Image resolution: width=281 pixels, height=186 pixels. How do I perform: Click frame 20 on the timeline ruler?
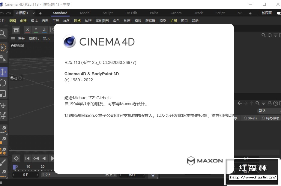click(x=43, y=166)
